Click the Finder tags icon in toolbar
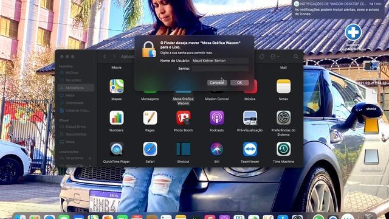 click(261, 57)
